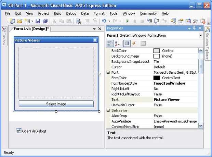The image size is (212, 157).
Task: Click the Save All icon
Action: click(45, 21)
